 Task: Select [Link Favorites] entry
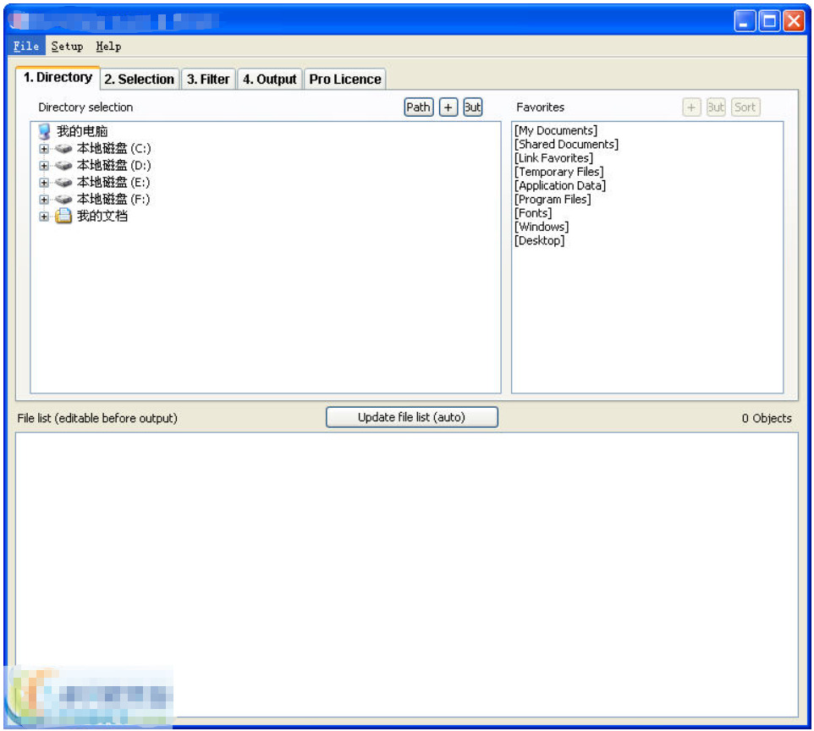(x=553, y=158)
